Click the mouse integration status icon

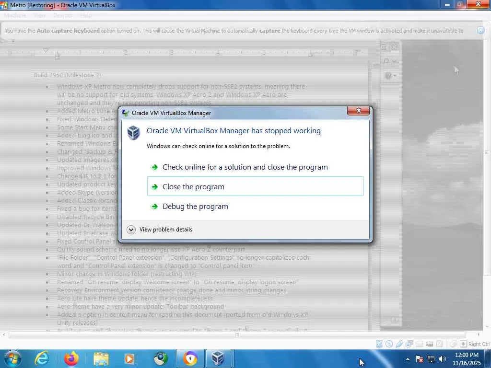453,344
